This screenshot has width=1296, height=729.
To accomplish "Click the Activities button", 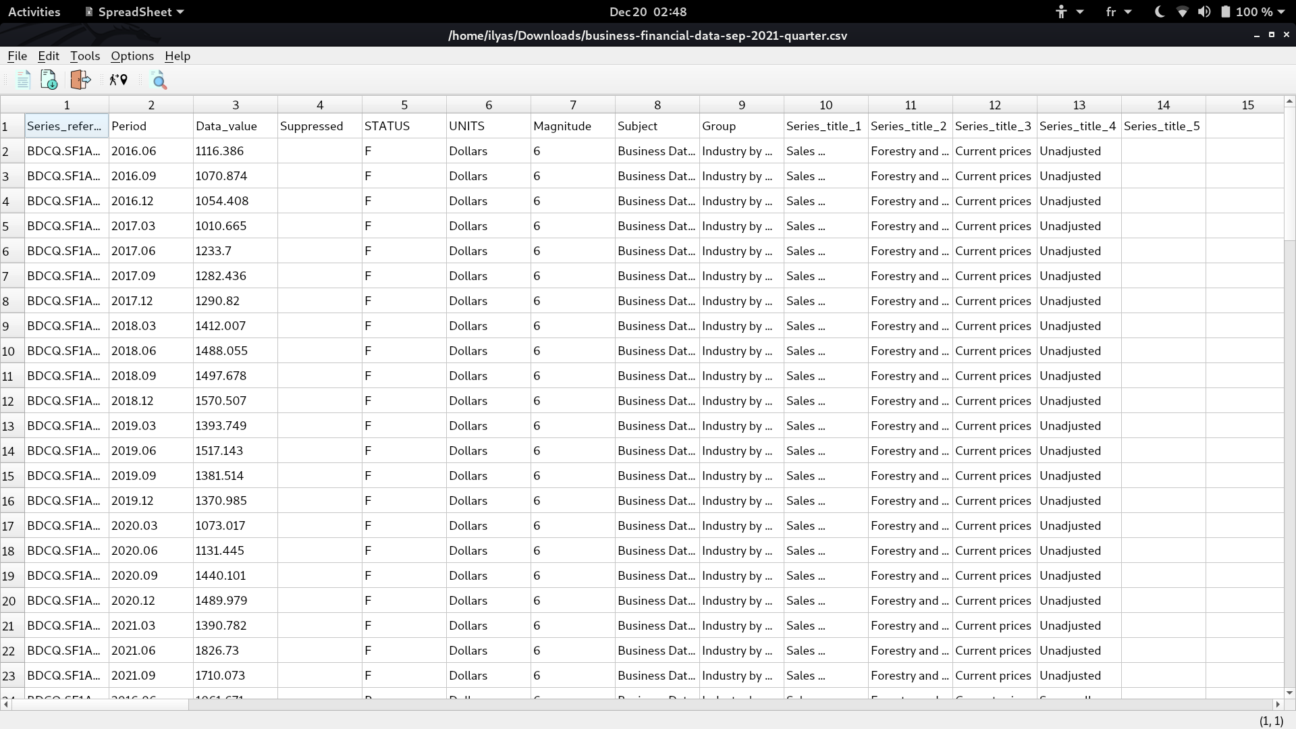I will [x=34, y=11].
